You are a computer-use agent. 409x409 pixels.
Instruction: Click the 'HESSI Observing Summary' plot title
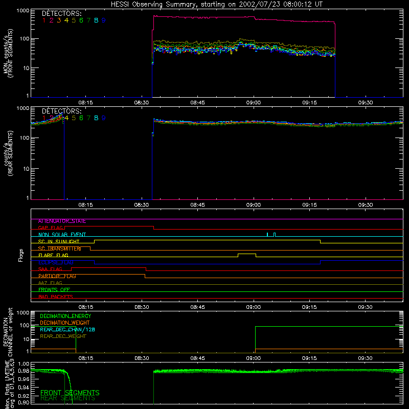216,5
